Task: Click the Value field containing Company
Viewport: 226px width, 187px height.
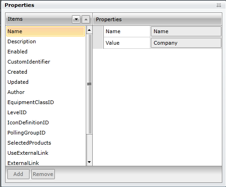Action: 186,43
